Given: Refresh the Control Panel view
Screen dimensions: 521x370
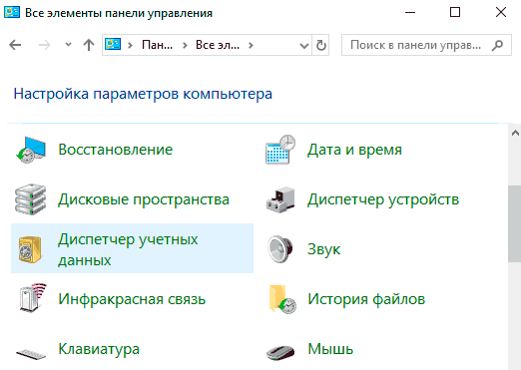Looking at the screenshot, I should (320, 45).
